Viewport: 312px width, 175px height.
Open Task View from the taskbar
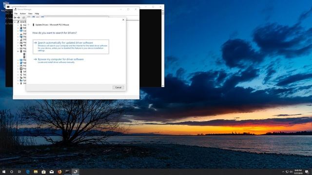click(19, 172)
